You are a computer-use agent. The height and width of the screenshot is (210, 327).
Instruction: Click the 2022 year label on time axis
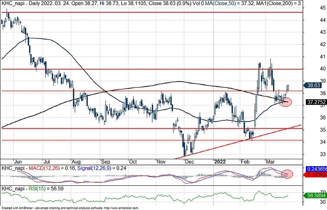click(x=220, y=162)
